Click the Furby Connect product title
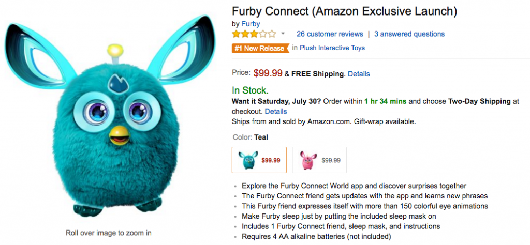Viewport: 530px width, 245px height. click(x=340, y=11)
